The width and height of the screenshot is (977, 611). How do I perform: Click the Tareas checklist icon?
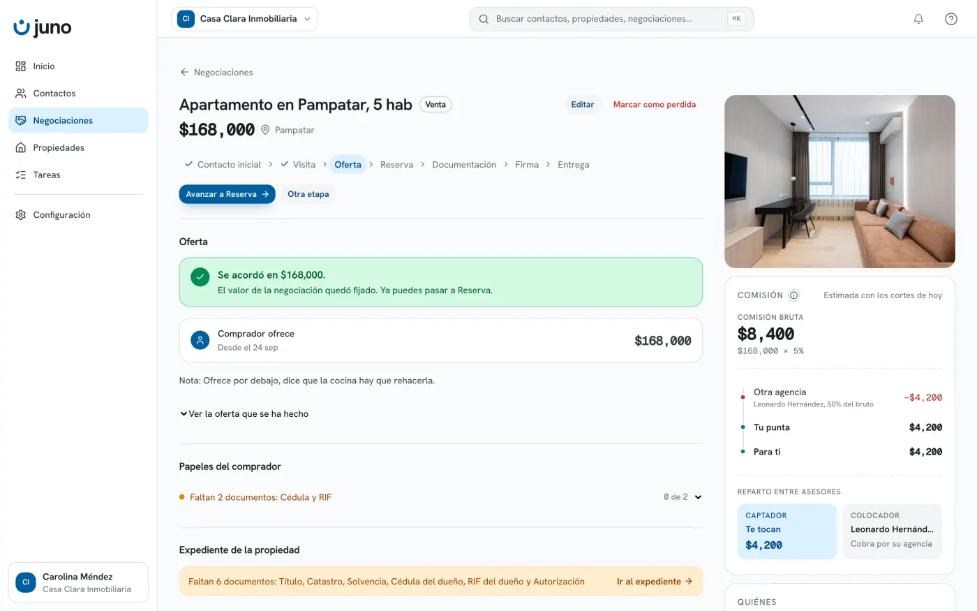(20, 175)
